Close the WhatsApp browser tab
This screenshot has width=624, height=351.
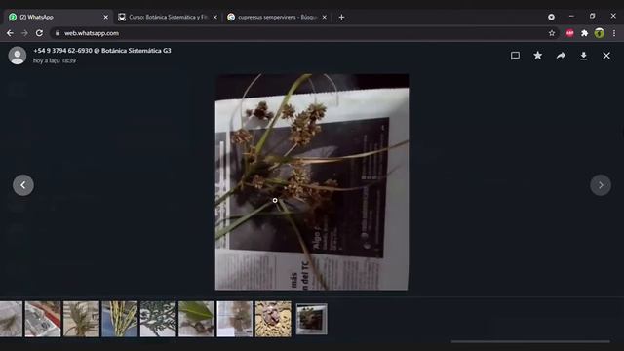click(x=106, y=18)
